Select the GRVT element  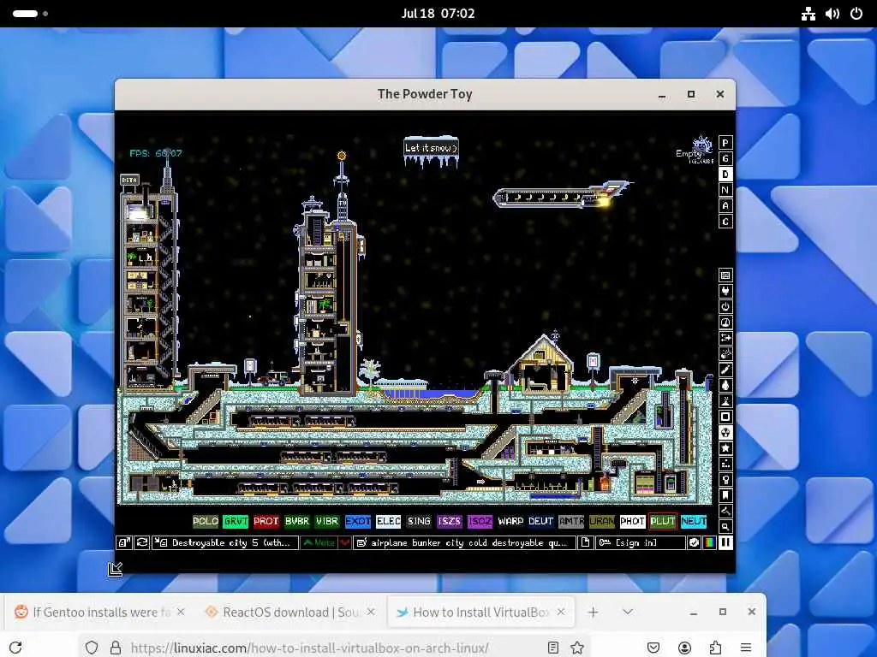click(236, 521)
